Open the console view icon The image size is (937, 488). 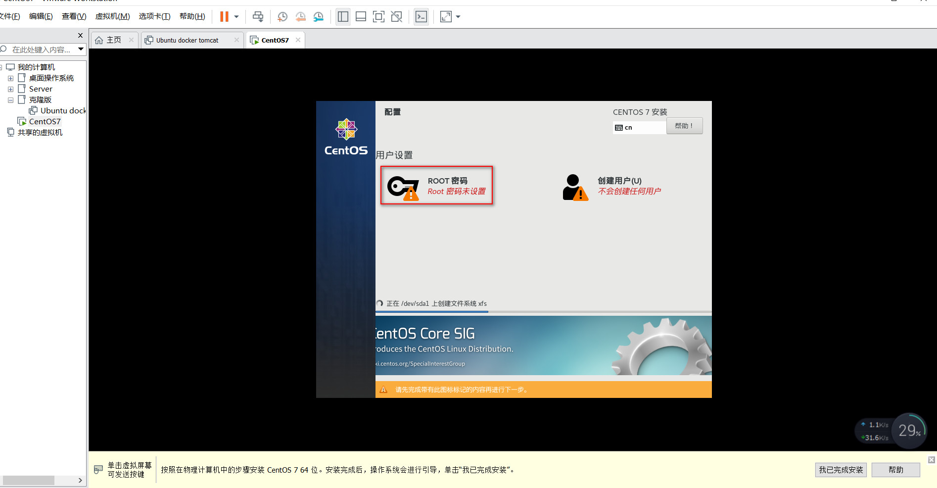click(x=421, y=17)
